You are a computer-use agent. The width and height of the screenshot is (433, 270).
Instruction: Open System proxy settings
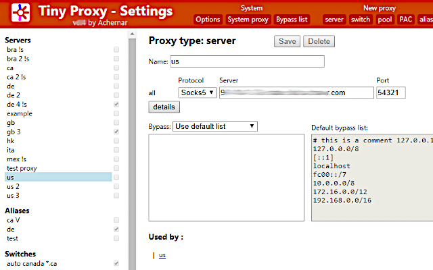click(x=248, y=20)
